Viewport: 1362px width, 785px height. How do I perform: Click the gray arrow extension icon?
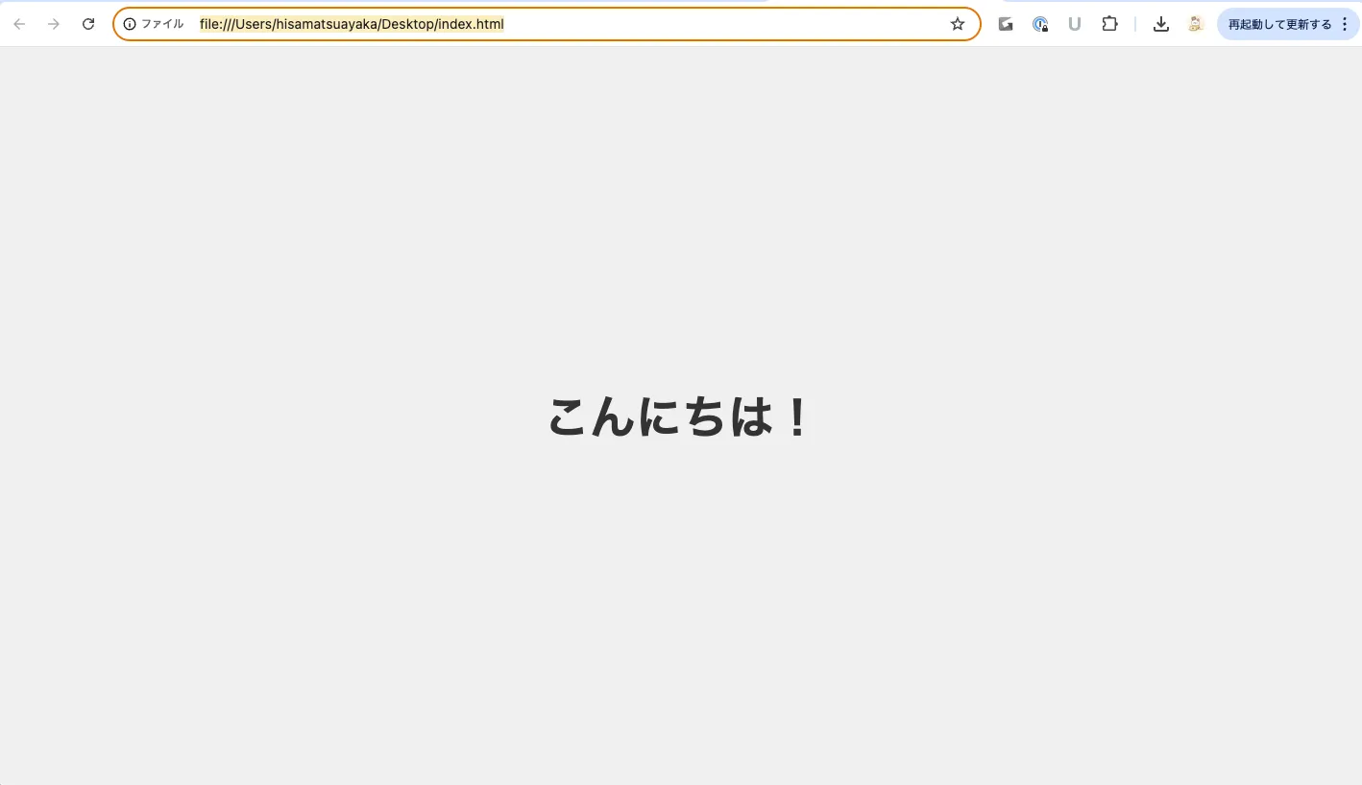pos(1006,24)
